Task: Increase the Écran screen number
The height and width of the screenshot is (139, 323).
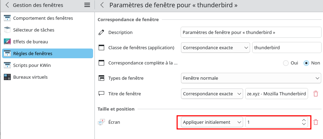Action: click(x=304, y=120)
